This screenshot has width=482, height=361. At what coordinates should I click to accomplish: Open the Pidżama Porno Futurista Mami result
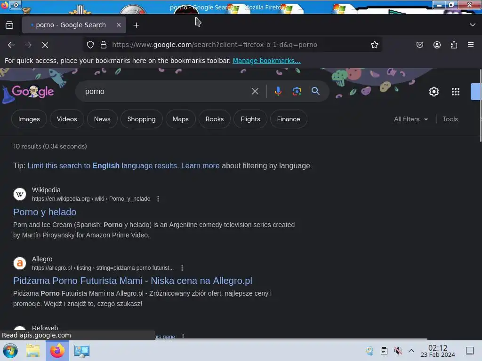point(132,281)
